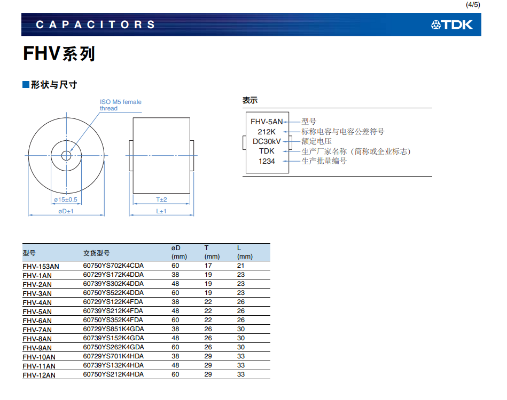Click the TDK logo in the header
507x400 pixels.
coord(451,25)
